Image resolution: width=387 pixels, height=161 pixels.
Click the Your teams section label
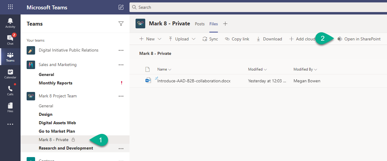35,40
